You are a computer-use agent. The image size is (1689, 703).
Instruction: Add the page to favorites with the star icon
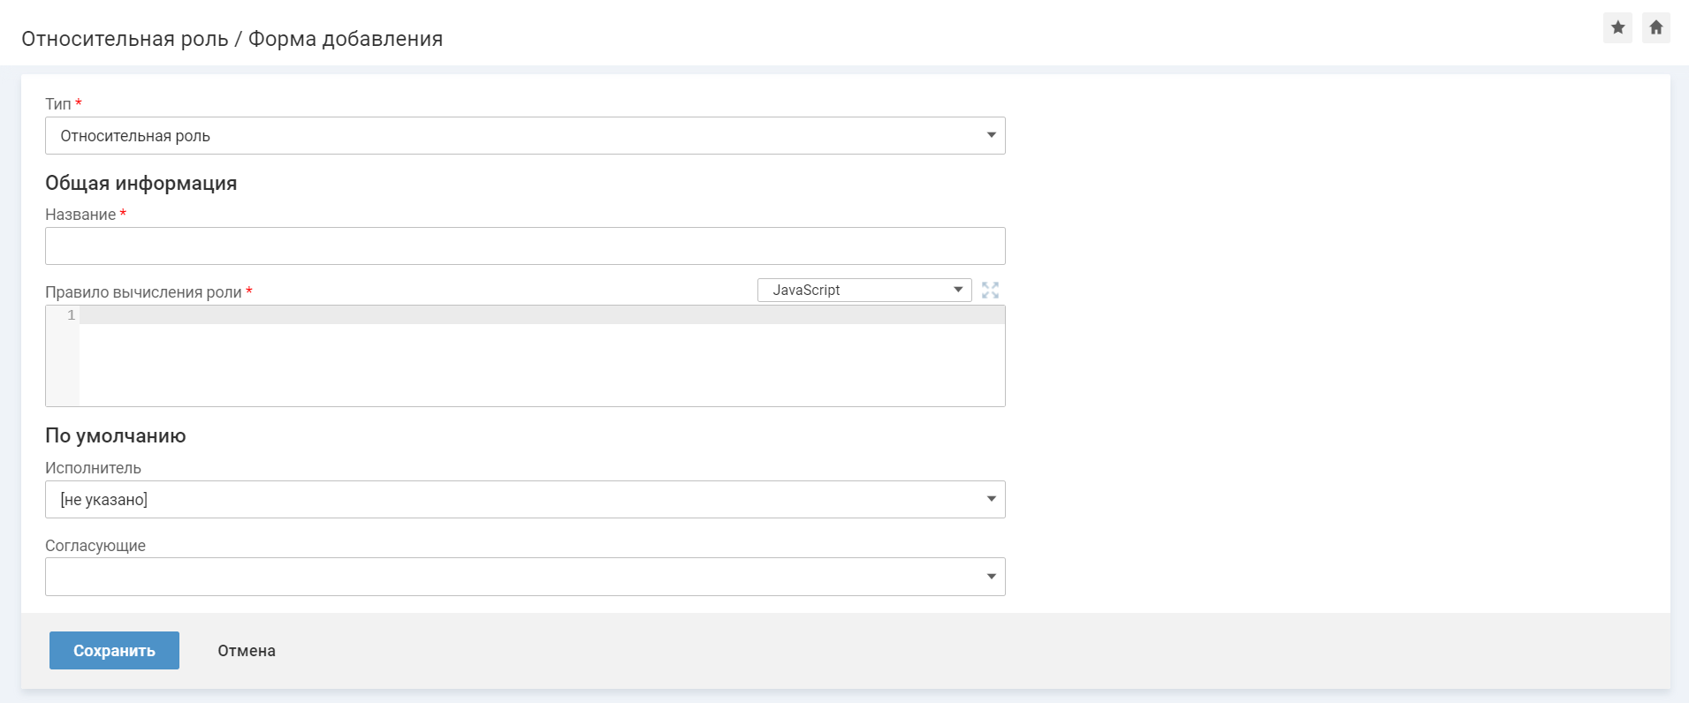[1617, 27]
